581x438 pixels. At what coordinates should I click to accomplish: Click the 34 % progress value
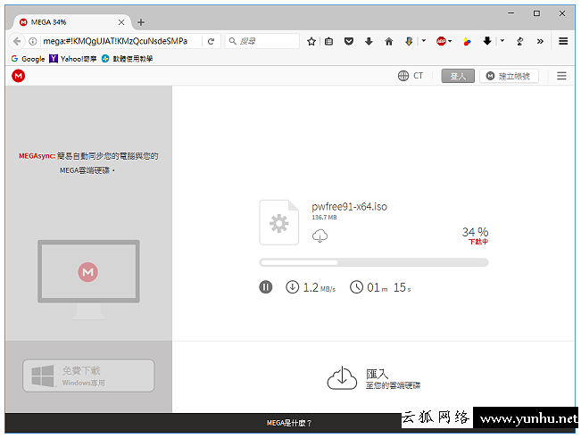pyautogui.click(x=475, y=232)
